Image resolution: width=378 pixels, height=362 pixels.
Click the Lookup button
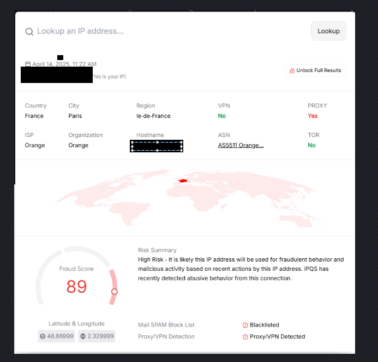pyautogui.click(x=328, y=31)
